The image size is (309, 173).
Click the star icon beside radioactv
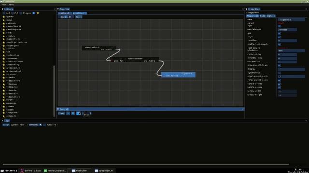click(x=4, y=23)
